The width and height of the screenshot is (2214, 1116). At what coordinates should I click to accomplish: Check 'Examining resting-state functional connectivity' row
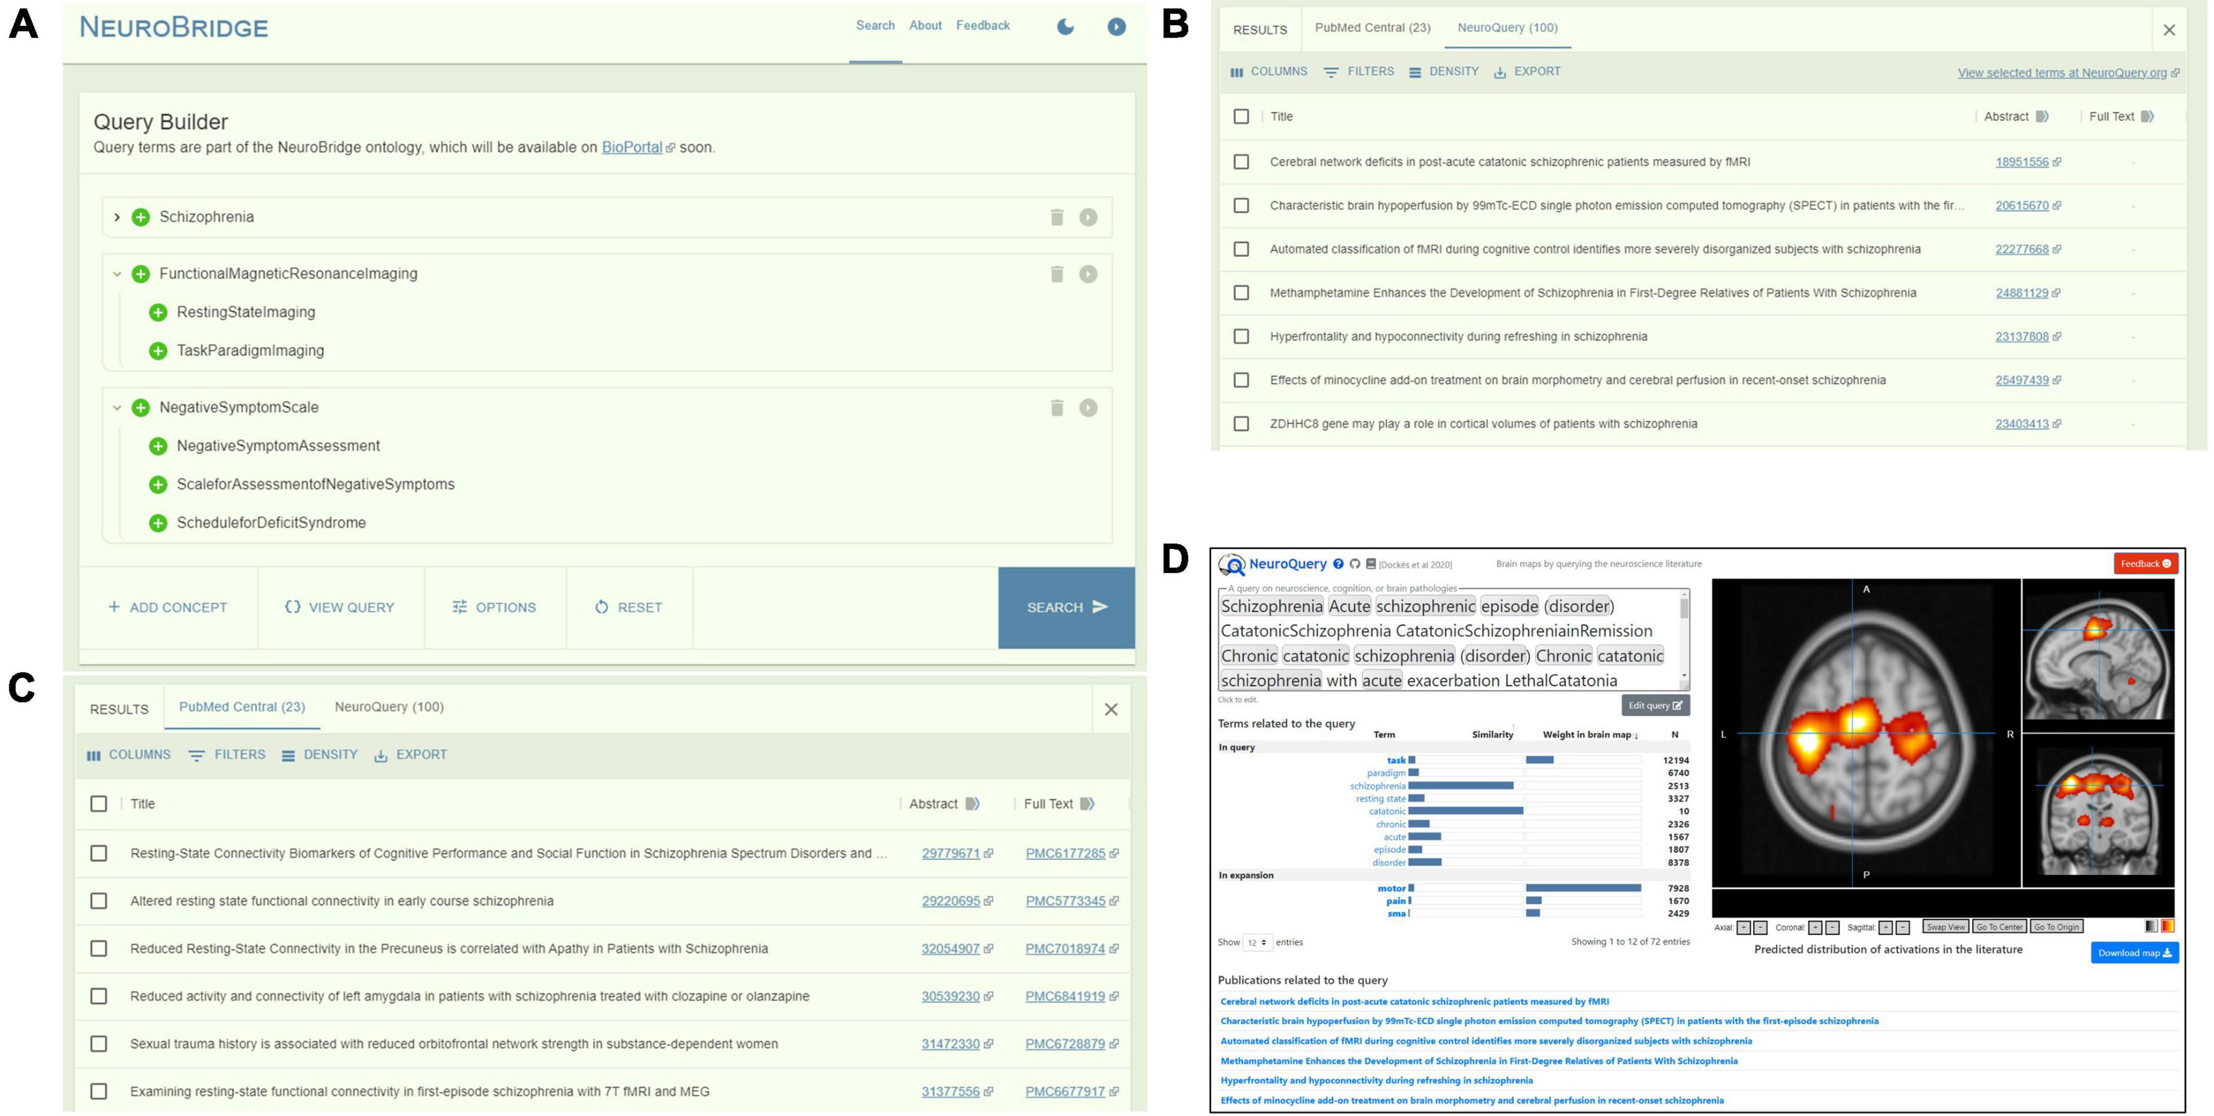(99, 1092)
